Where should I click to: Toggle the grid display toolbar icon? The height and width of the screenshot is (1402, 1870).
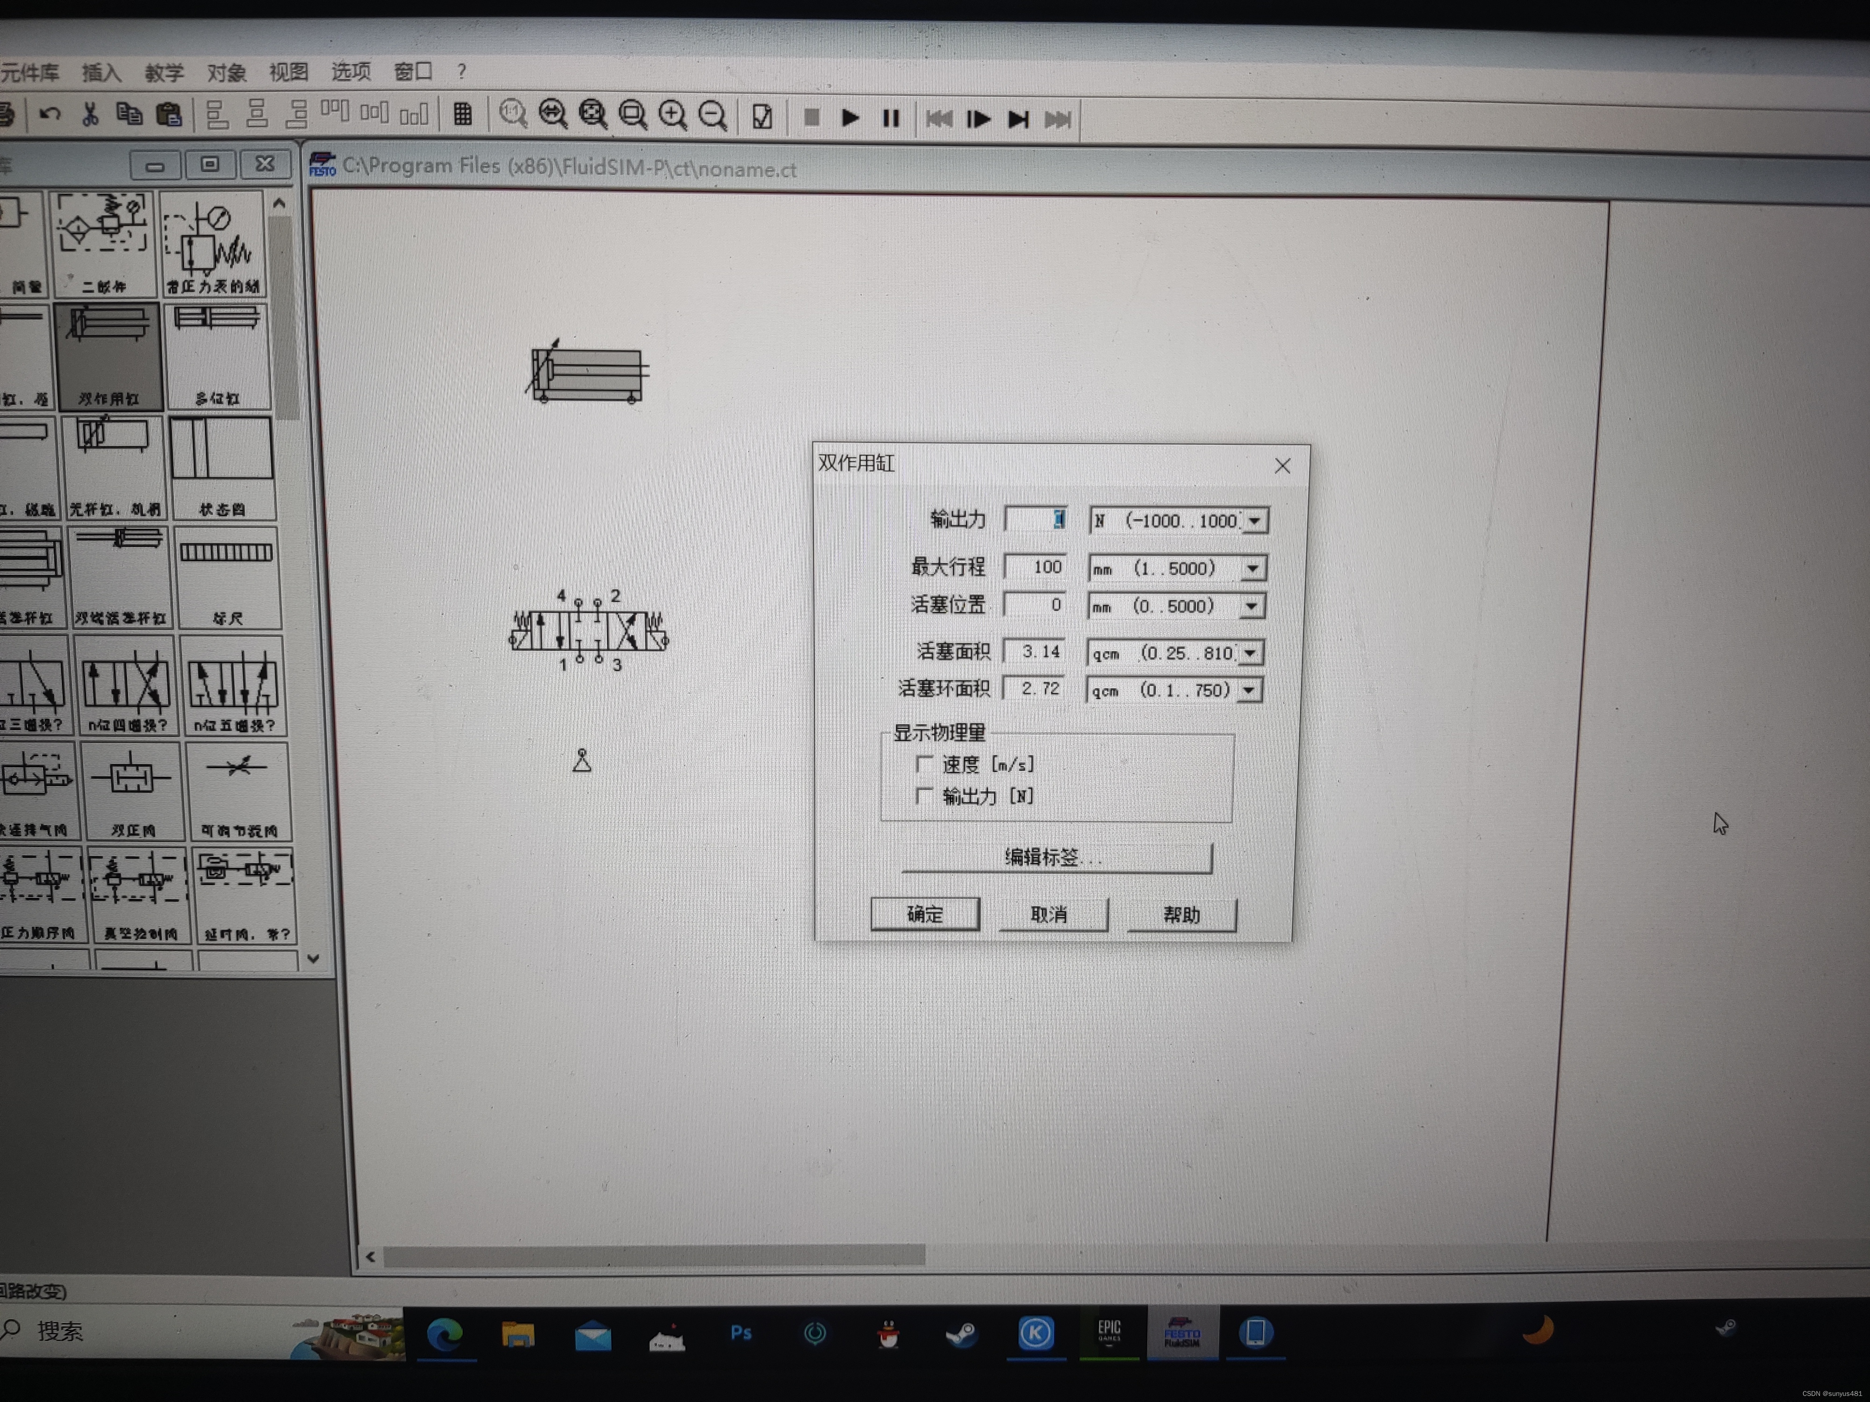coord(462,113)
